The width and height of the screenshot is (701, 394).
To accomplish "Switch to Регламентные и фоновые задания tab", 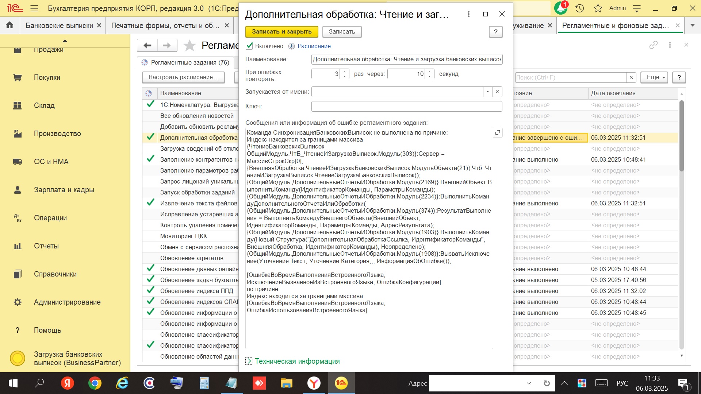I will (x=616, y=26).
